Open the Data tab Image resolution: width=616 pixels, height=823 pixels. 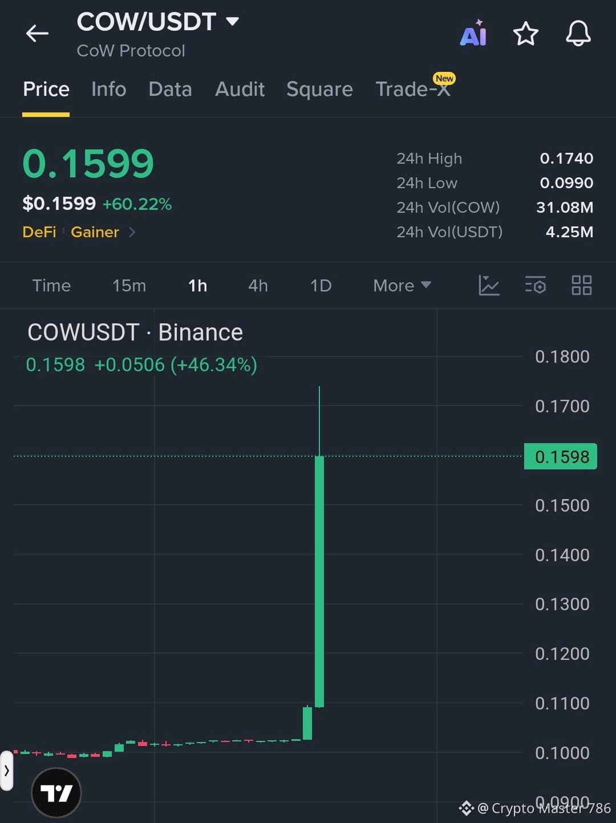[170, 90]
